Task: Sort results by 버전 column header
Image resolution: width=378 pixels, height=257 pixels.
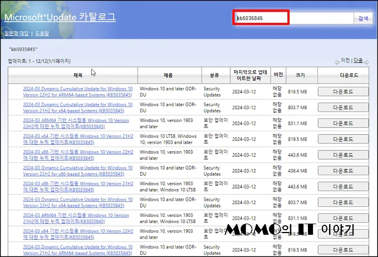Action: click(278, 75)
